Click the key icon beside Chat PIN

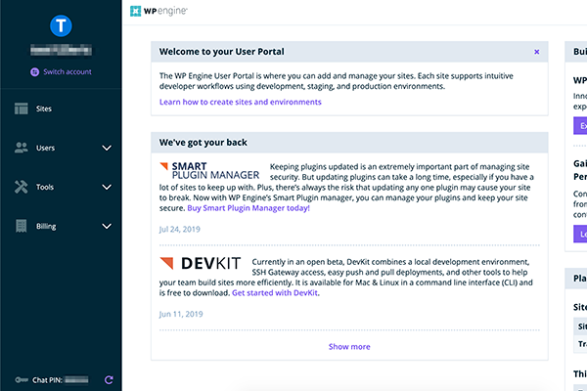(22, 379)
